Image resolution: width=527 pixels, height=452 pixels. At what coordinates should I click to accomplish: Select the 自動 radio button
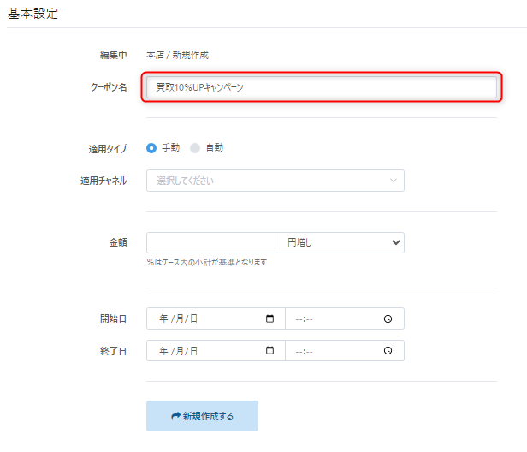click(195, 148)
